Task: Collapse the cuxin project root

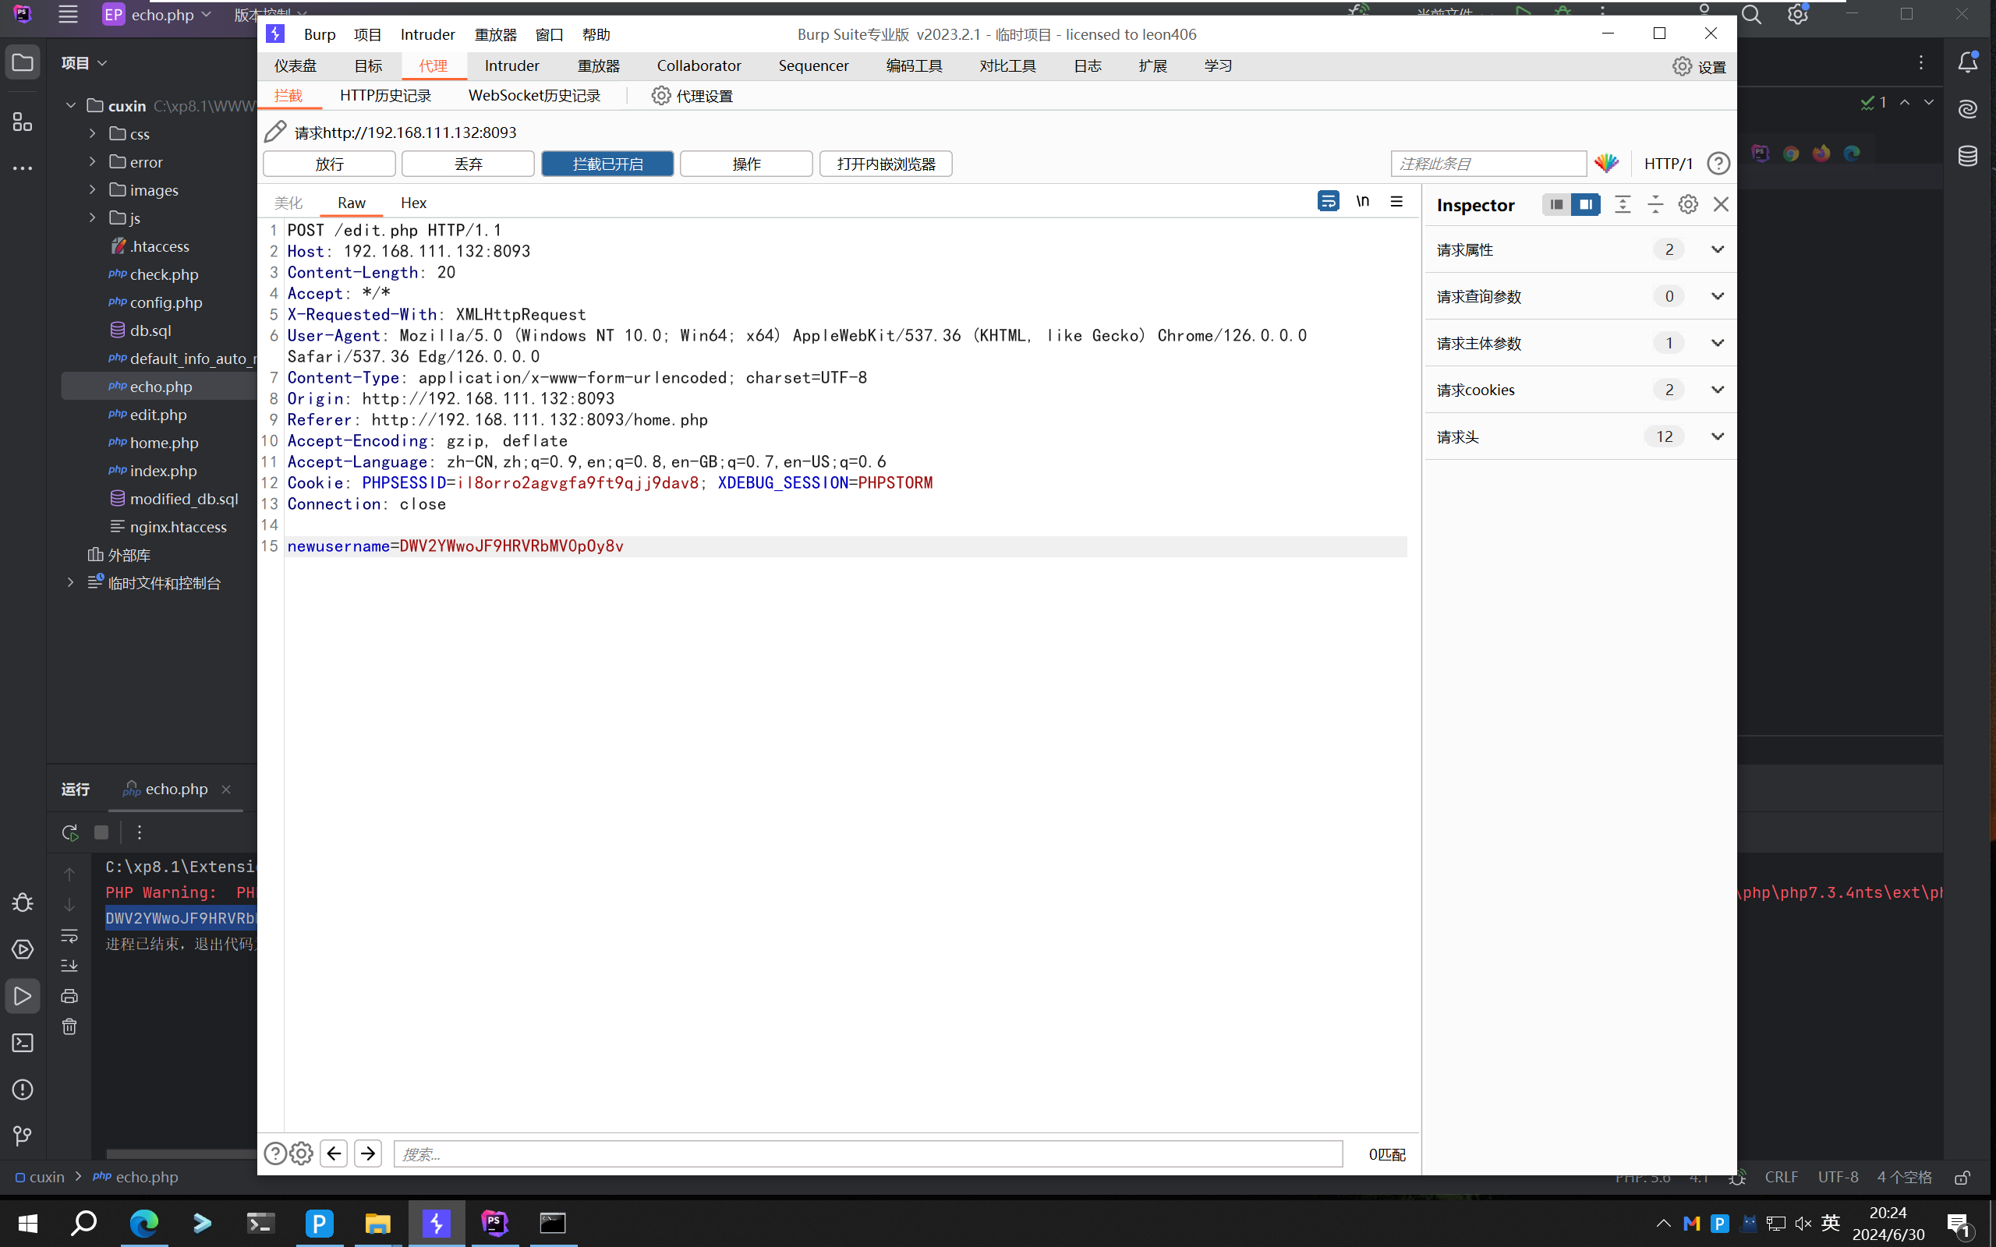Action: (71, 105)
